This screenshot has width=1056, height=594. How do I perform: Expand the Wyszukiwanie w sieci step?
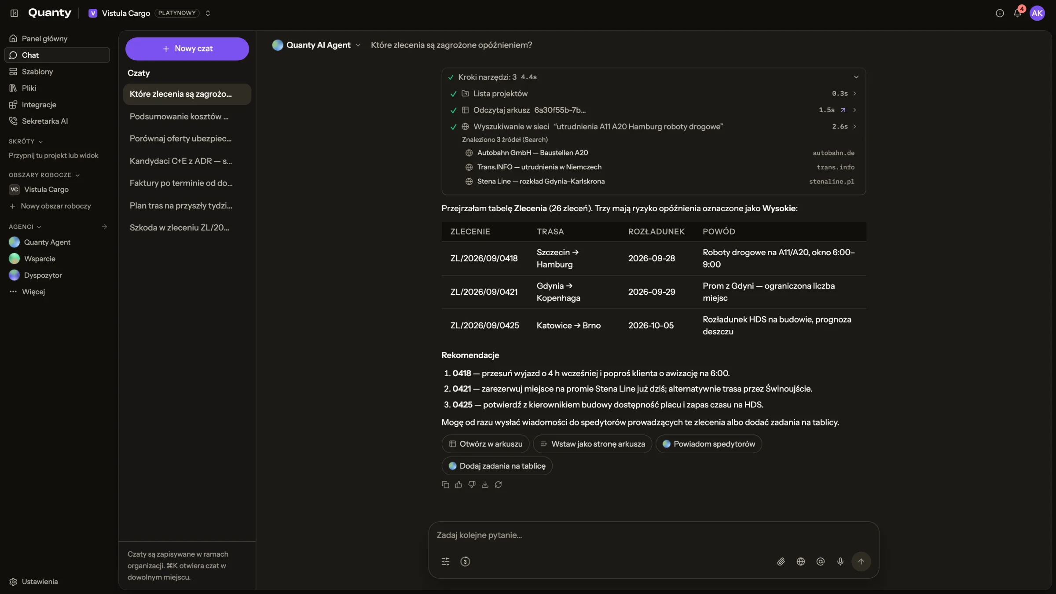click(x=854, y=127)
